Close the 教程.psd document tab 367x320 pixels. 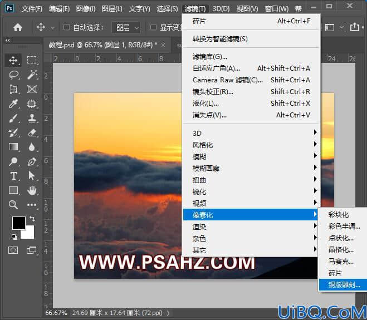tap(163, 45)
